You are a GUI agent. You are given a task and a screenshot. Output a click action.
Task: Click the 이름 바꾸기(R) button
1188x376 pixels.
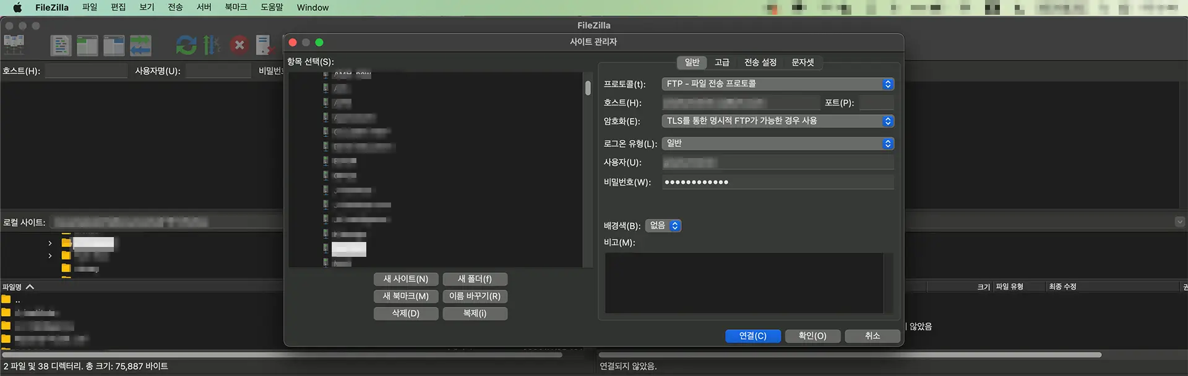475,296
